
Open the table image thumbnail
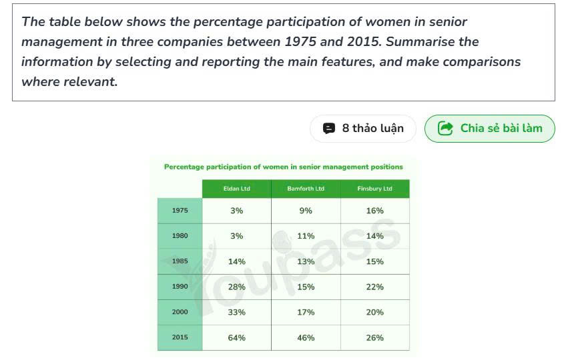pyautogui.click(x=284, y=257)
